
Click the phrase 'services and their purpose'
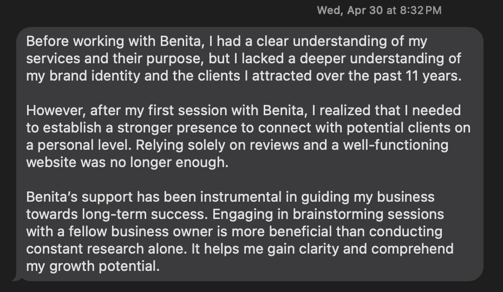click(x=115, y=58)
